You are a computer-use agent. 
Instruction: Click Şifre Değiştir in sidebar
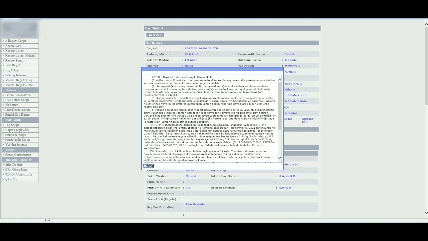pos(14,165)
